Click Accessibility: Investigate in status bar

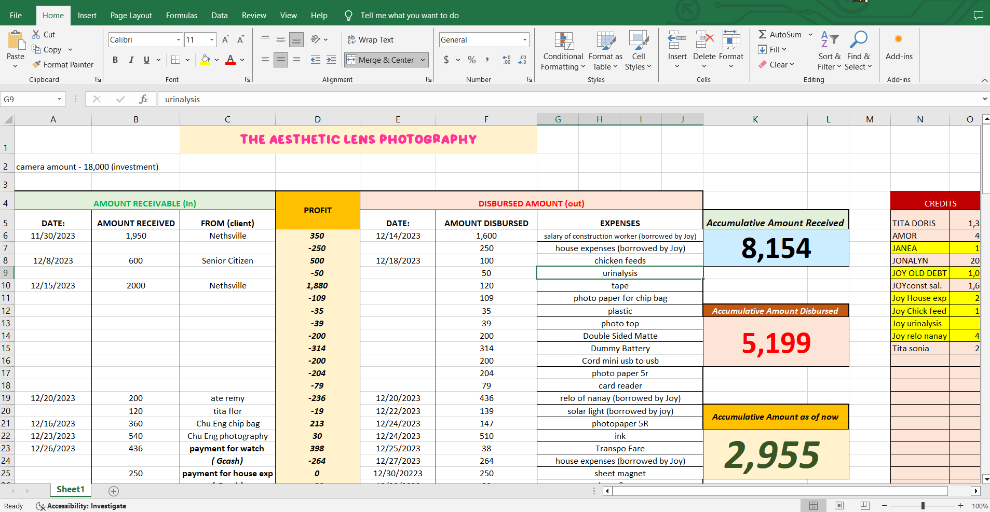[80, 506]
